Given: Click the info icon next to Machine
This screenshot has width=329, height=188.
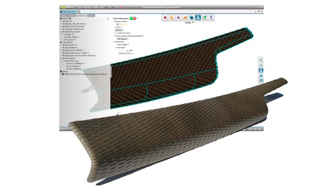Looking at the screenshot, I should (70, 18).
